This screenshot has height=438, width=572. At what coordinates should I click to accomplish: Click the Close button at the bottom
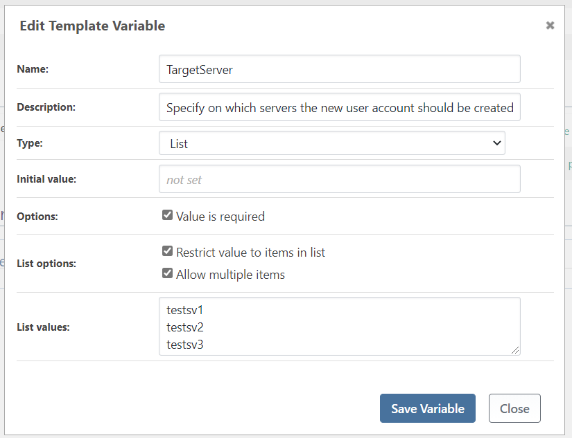tap(514, 408)
